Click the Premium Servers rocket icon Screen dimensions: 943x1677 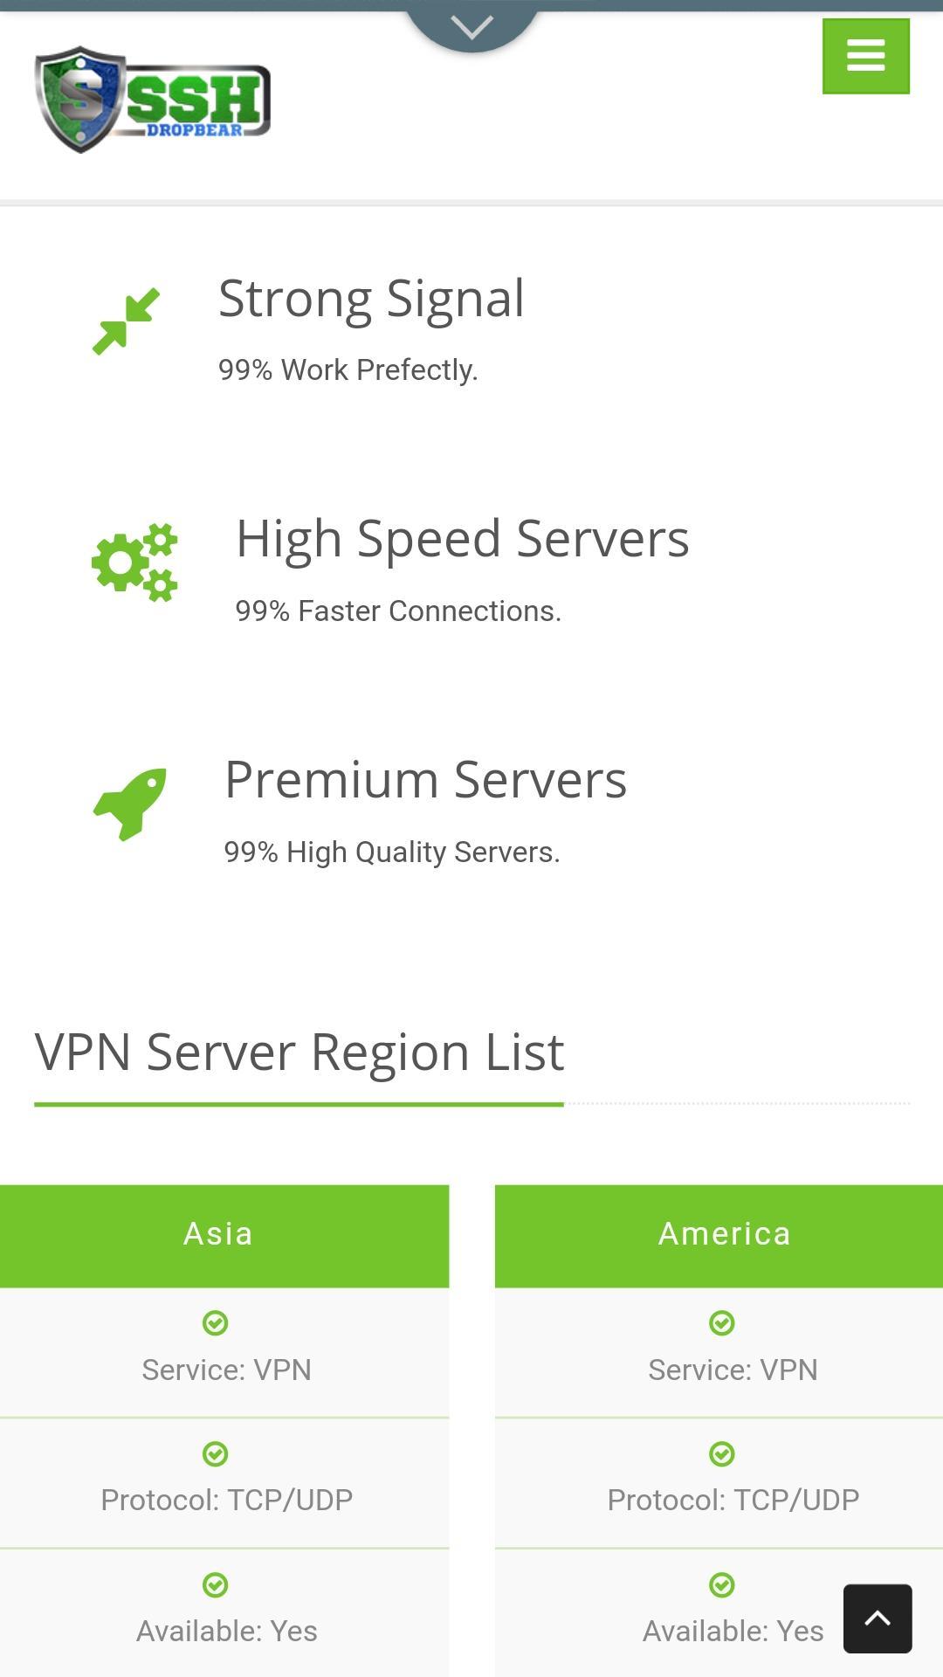pos(130,804)
